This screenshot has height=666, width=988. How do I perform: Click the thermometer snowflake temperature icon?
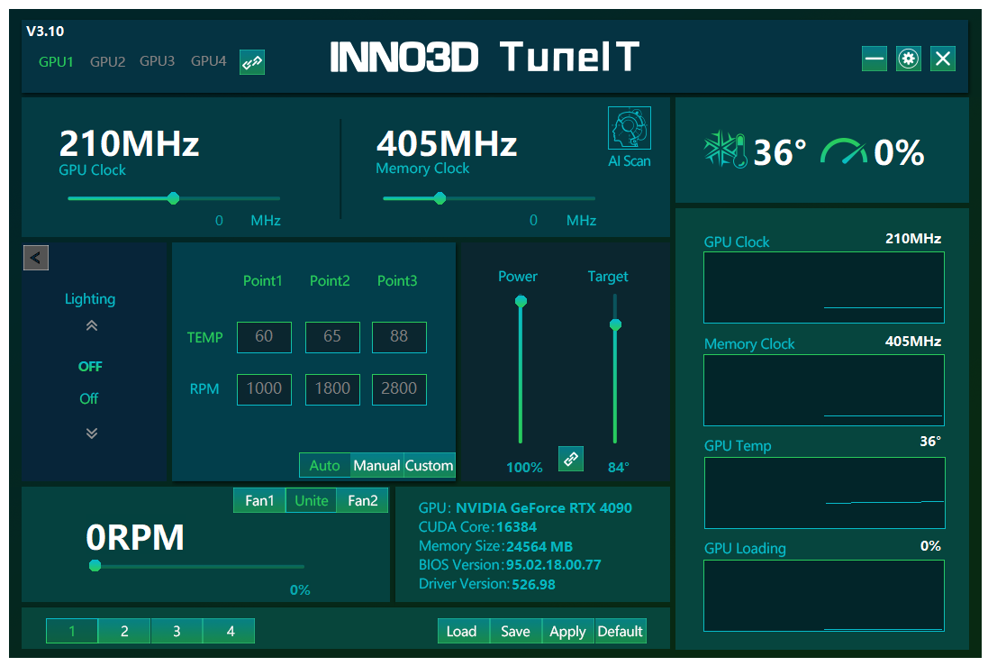click(725, 151)
